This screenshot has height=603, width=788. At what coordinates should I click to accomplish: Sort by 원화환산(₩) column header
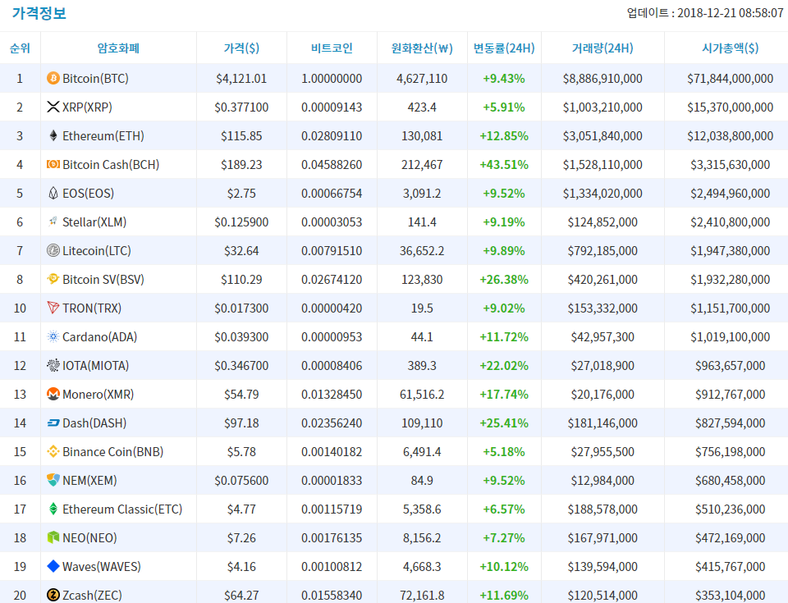click(422, 48)
